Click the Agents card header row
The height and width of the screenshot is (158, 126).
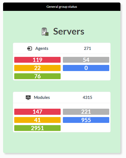62,48
